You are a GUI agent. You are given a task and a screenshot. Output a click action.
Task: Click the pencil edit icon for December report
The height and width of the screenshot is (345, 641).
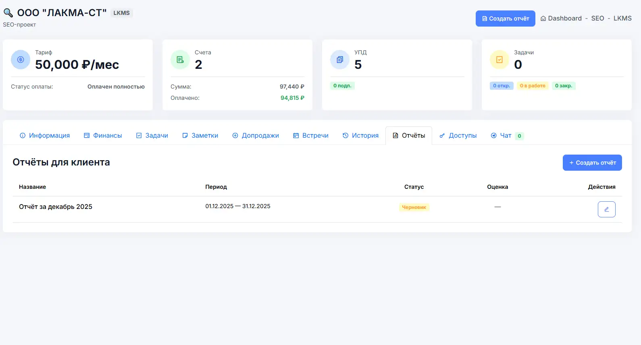point(606,209)
